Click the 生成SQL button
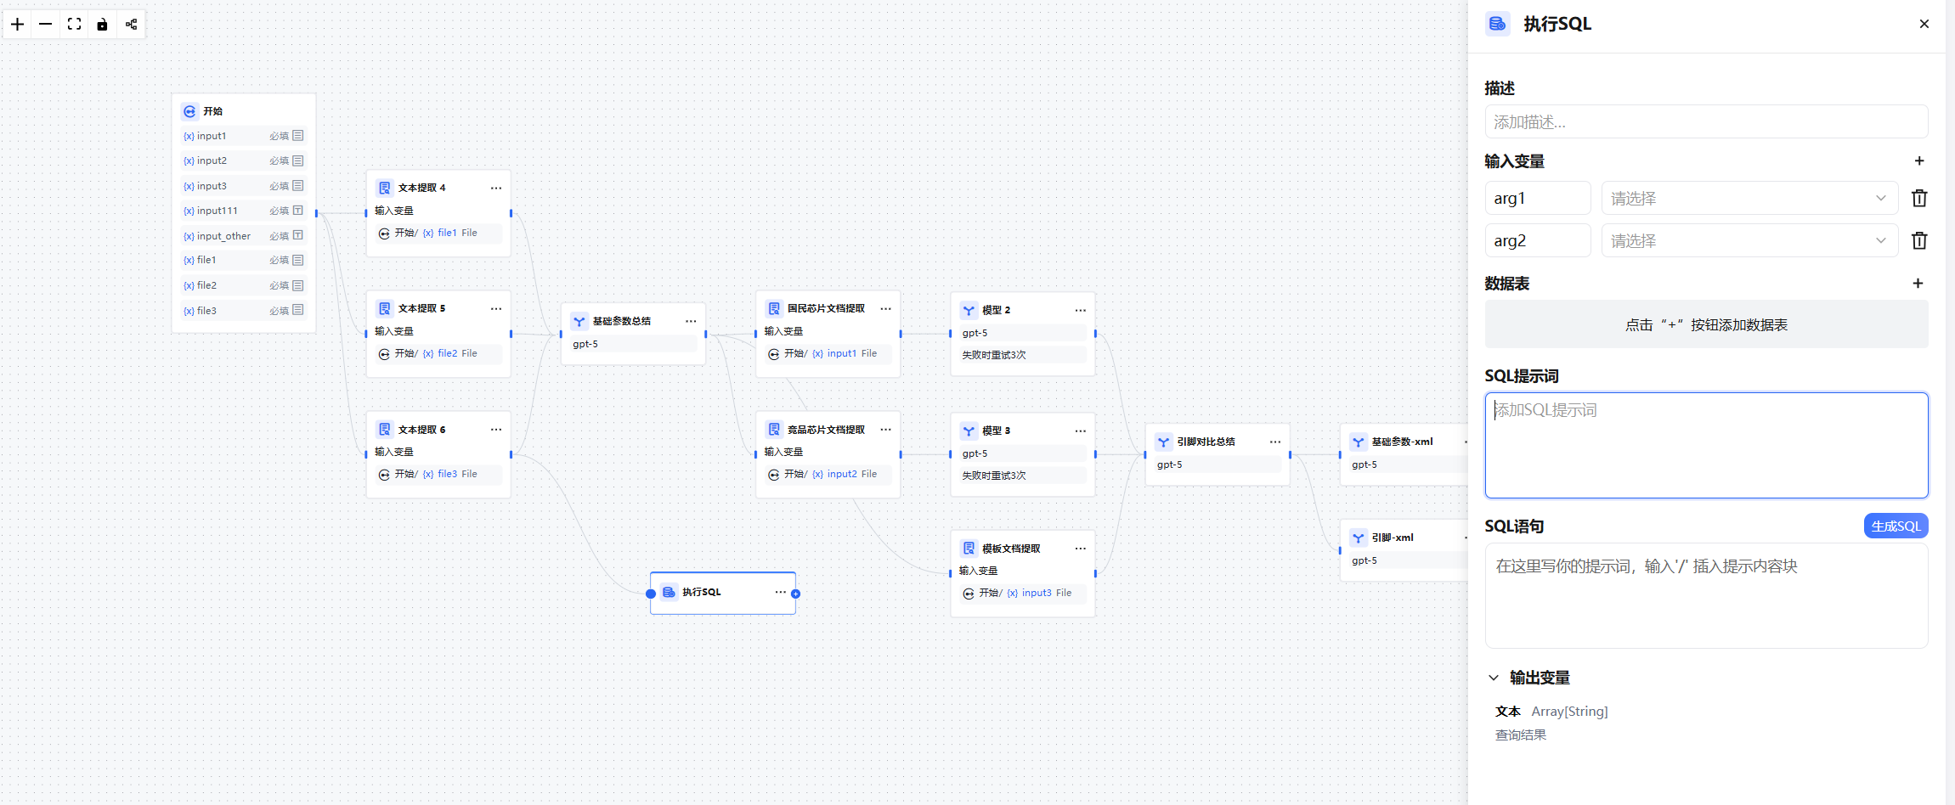1955x805 pixels. coord(1896,526)
